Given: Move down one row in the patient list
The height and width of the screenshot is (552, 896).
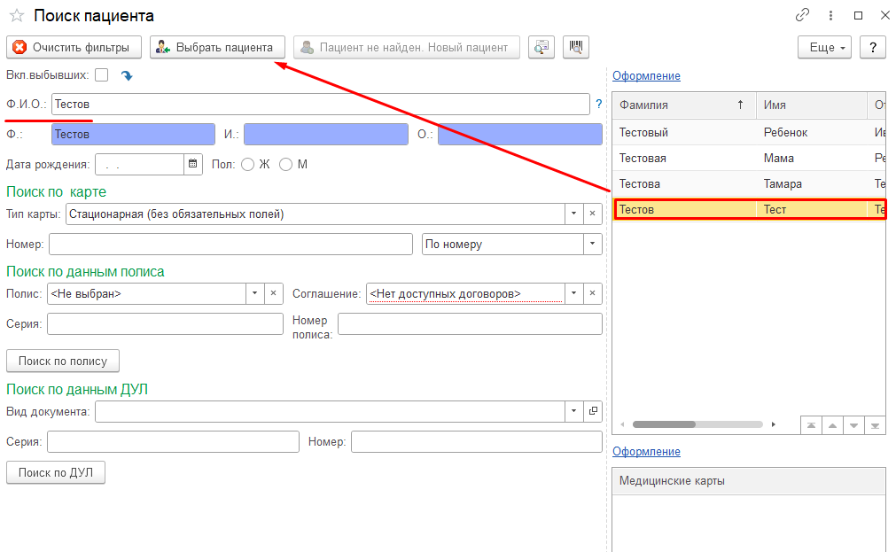Looking at the screenshot, I should 853,425.
